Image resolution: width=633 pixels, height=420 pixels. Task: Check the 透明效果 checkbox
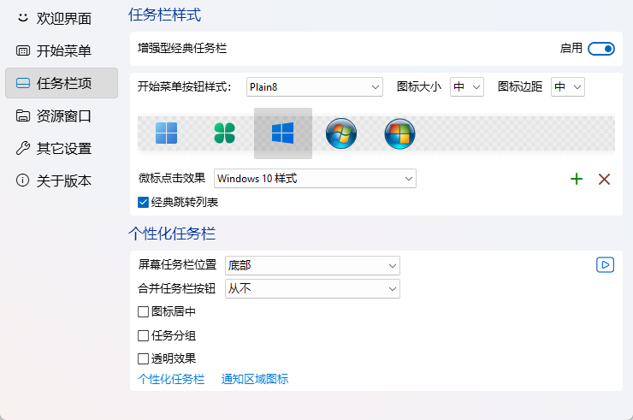144,358
